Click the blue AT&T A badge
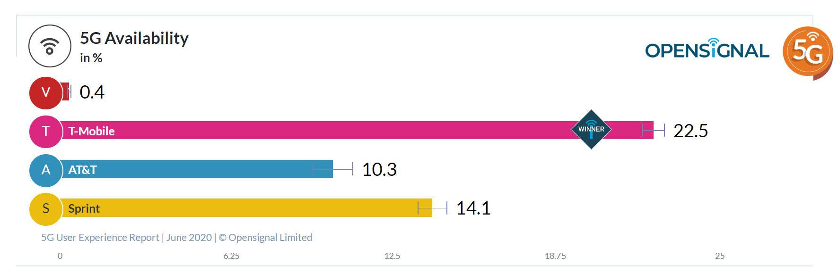Screen dimensions: 838x273 coord(46,170)
